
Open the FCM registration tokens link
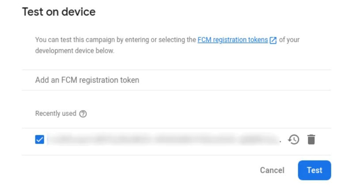[233, 40]
